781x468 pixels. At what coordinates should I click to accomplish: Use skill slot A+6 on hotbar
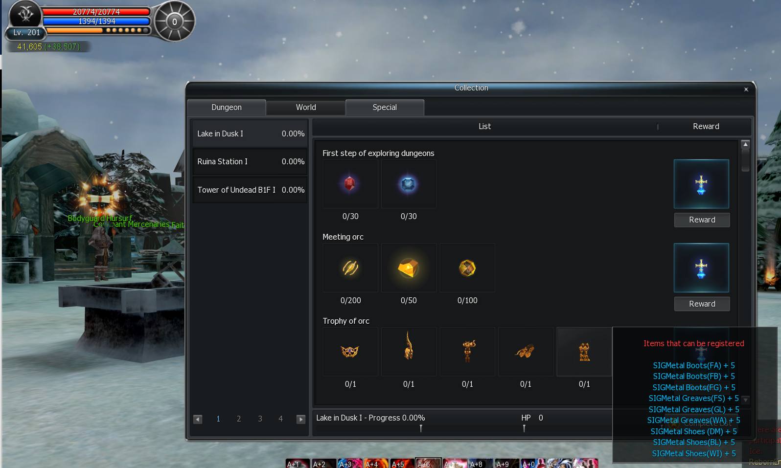click(429, 463)
